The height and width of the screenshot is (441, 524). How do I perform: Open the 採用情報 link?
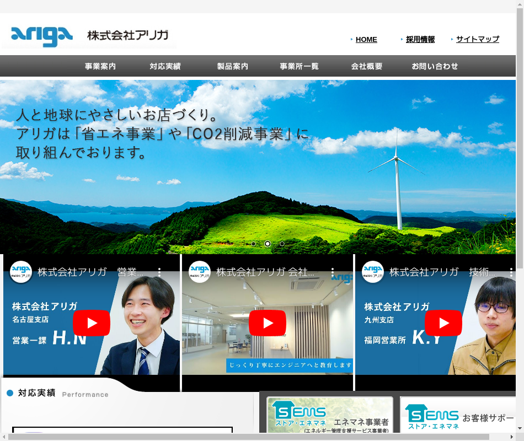(x=420, y=40)
